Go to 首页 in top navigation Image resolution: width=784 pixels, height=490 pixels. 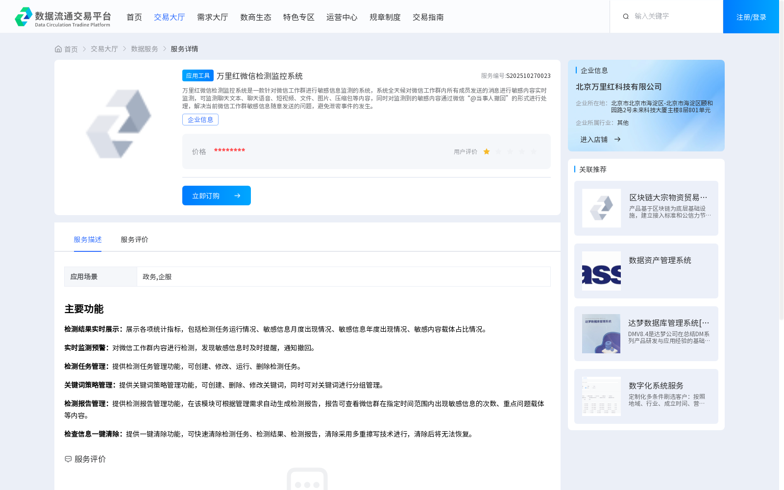pyautogui.click(x=134, y=17)
